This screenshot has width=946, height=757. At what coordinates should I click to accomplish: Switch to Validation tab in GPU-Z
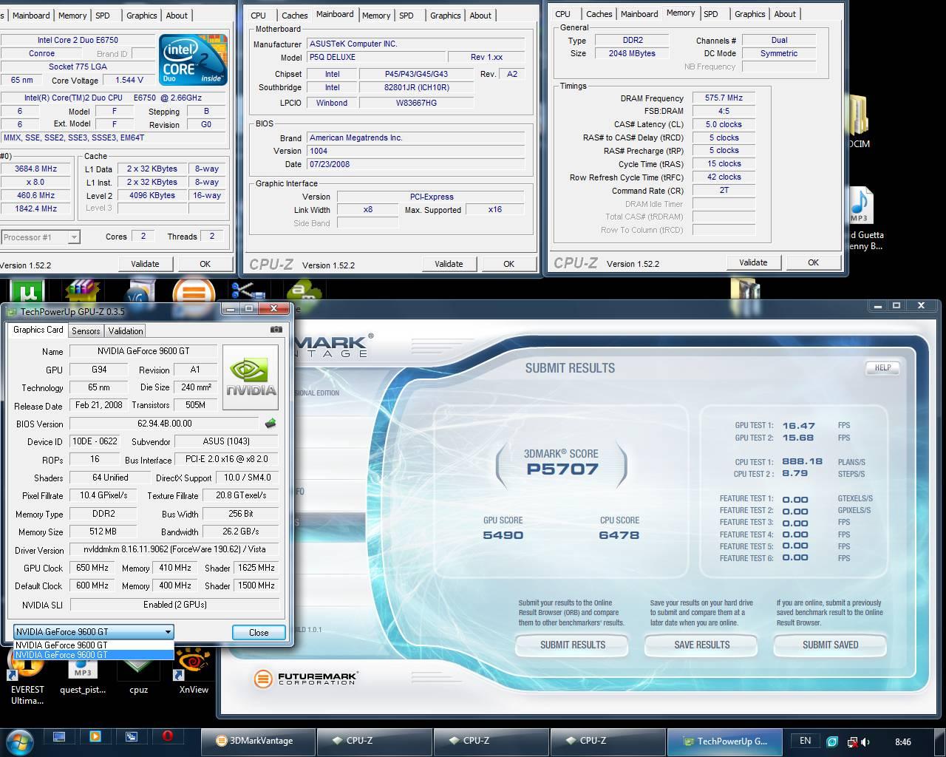click(126, 331)
